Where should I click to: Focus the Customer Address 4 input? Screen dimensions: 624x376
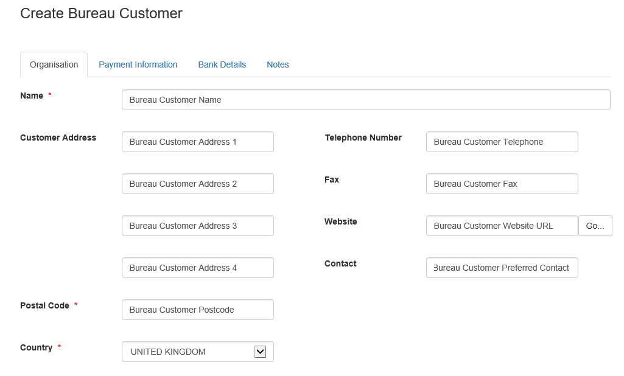(197, 268)
